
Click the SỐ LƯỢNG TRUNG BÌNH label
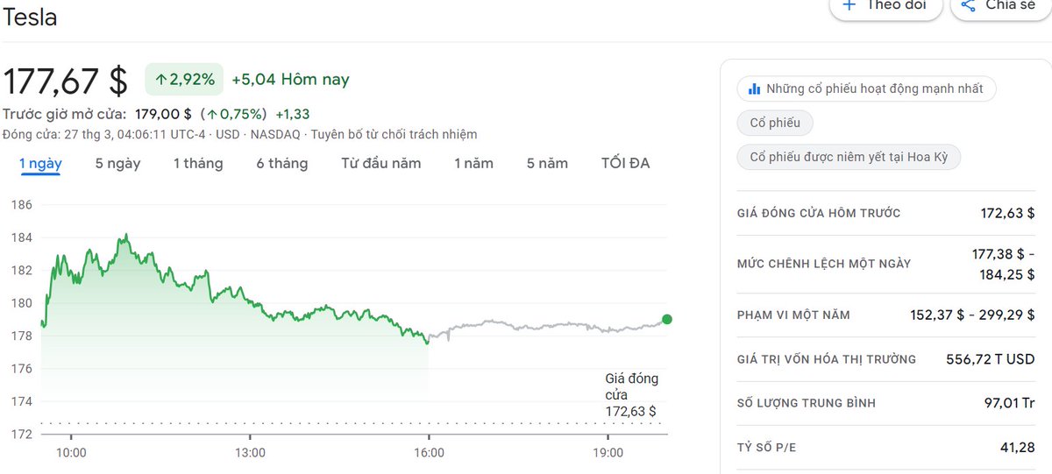(x=807, y=403)
